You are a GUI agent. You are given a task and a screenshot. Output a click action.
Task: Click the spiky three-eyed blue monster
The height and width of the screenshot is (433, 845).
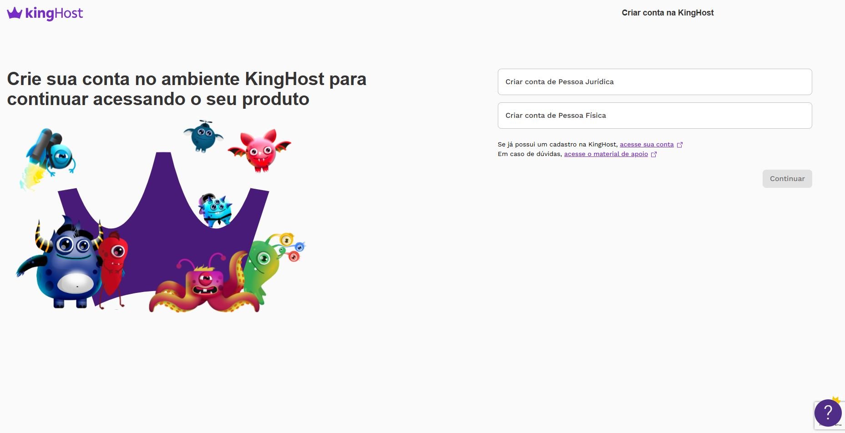click(x=216, y=210)
